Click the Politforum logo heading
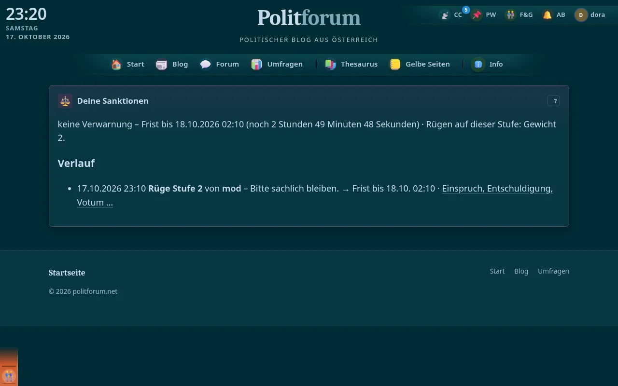The height and width of the screenshot is (386, 618). 309,18
